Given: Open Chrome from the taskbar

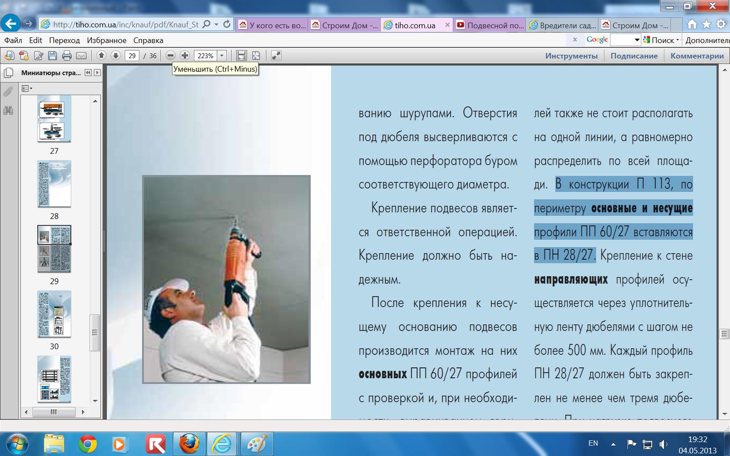Looking at the screenshot, I should click(87, 444).
